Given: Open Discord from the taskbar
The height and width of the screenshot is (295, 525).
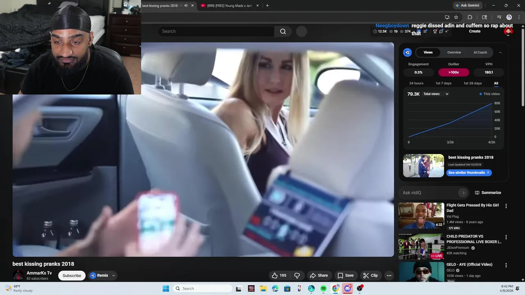Looking at the screenshot, I should coord(347,288).
